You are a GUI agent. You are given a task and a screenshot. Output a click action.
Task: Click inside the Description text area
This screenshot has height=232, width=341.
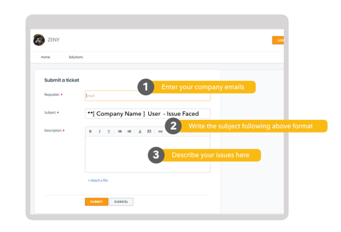117,154
